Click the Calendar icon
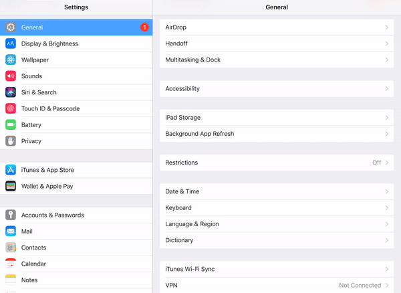Image resolution: width=401 pixels, height=293 pixels. 11,264
